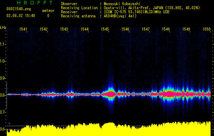
Task: Click the kHz axis unit label
Action: 3,28
